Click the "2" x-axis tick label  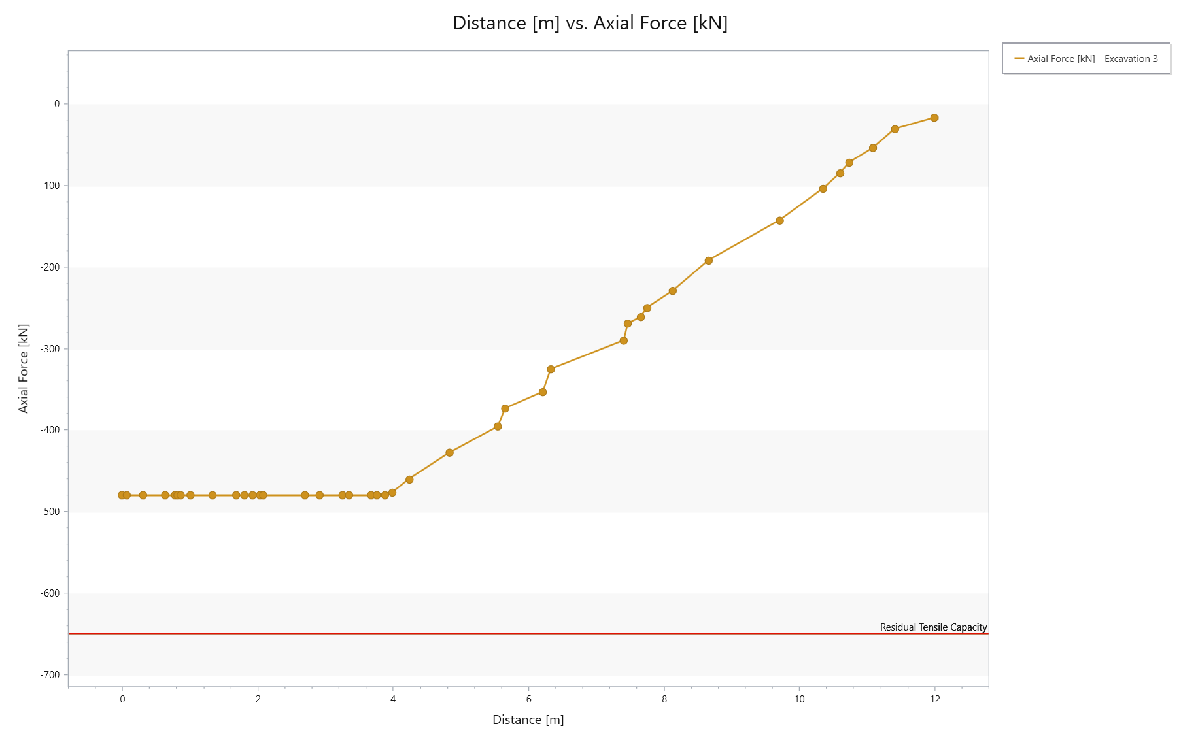[258, 699]
